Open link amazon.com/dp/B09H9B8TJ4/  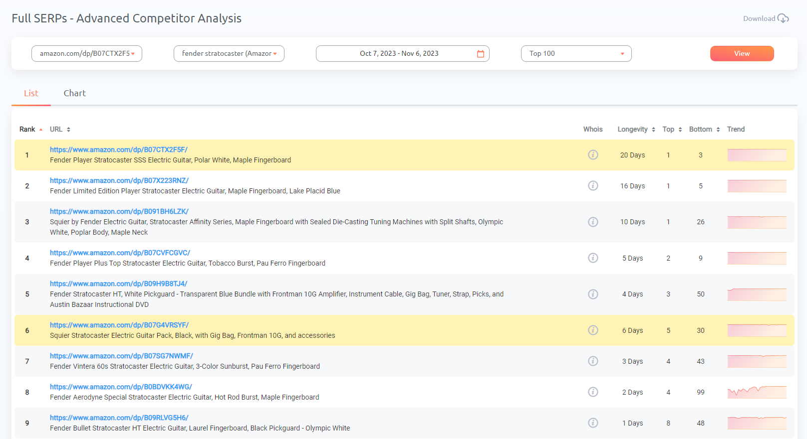coord(119,284)
